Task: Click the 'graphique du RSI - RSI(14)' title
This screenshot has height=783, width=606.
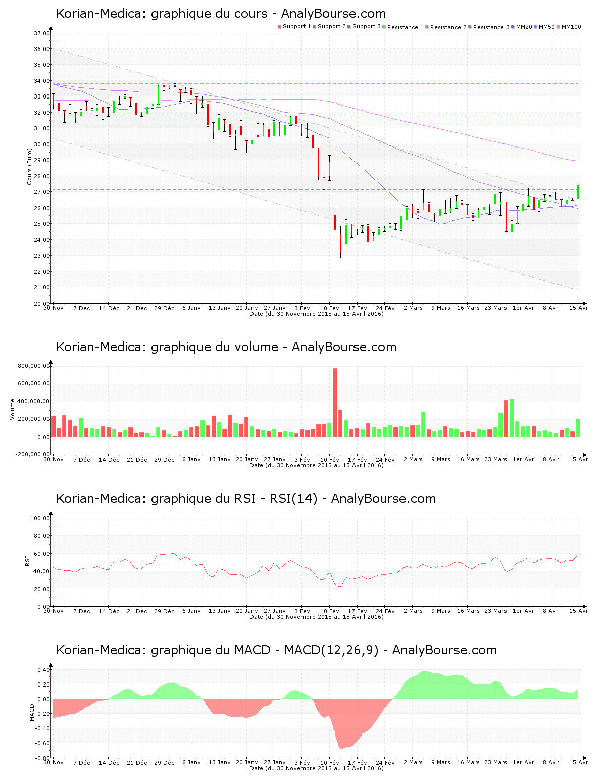Action: (246, 499)
